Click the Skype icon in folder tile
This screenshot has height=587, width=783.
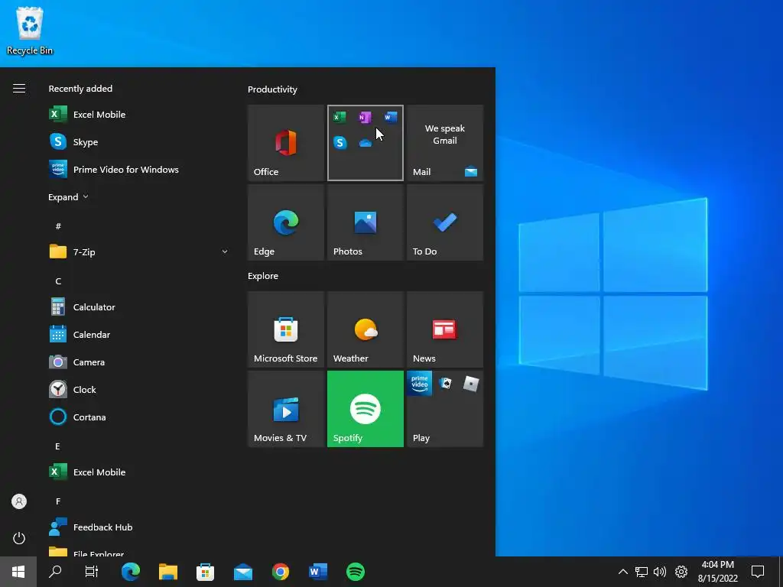(340, 143)
